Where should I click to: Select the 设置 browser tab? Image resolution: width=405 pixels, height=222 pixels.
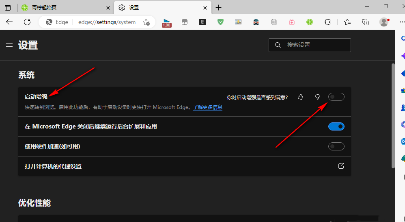[162, 7]
